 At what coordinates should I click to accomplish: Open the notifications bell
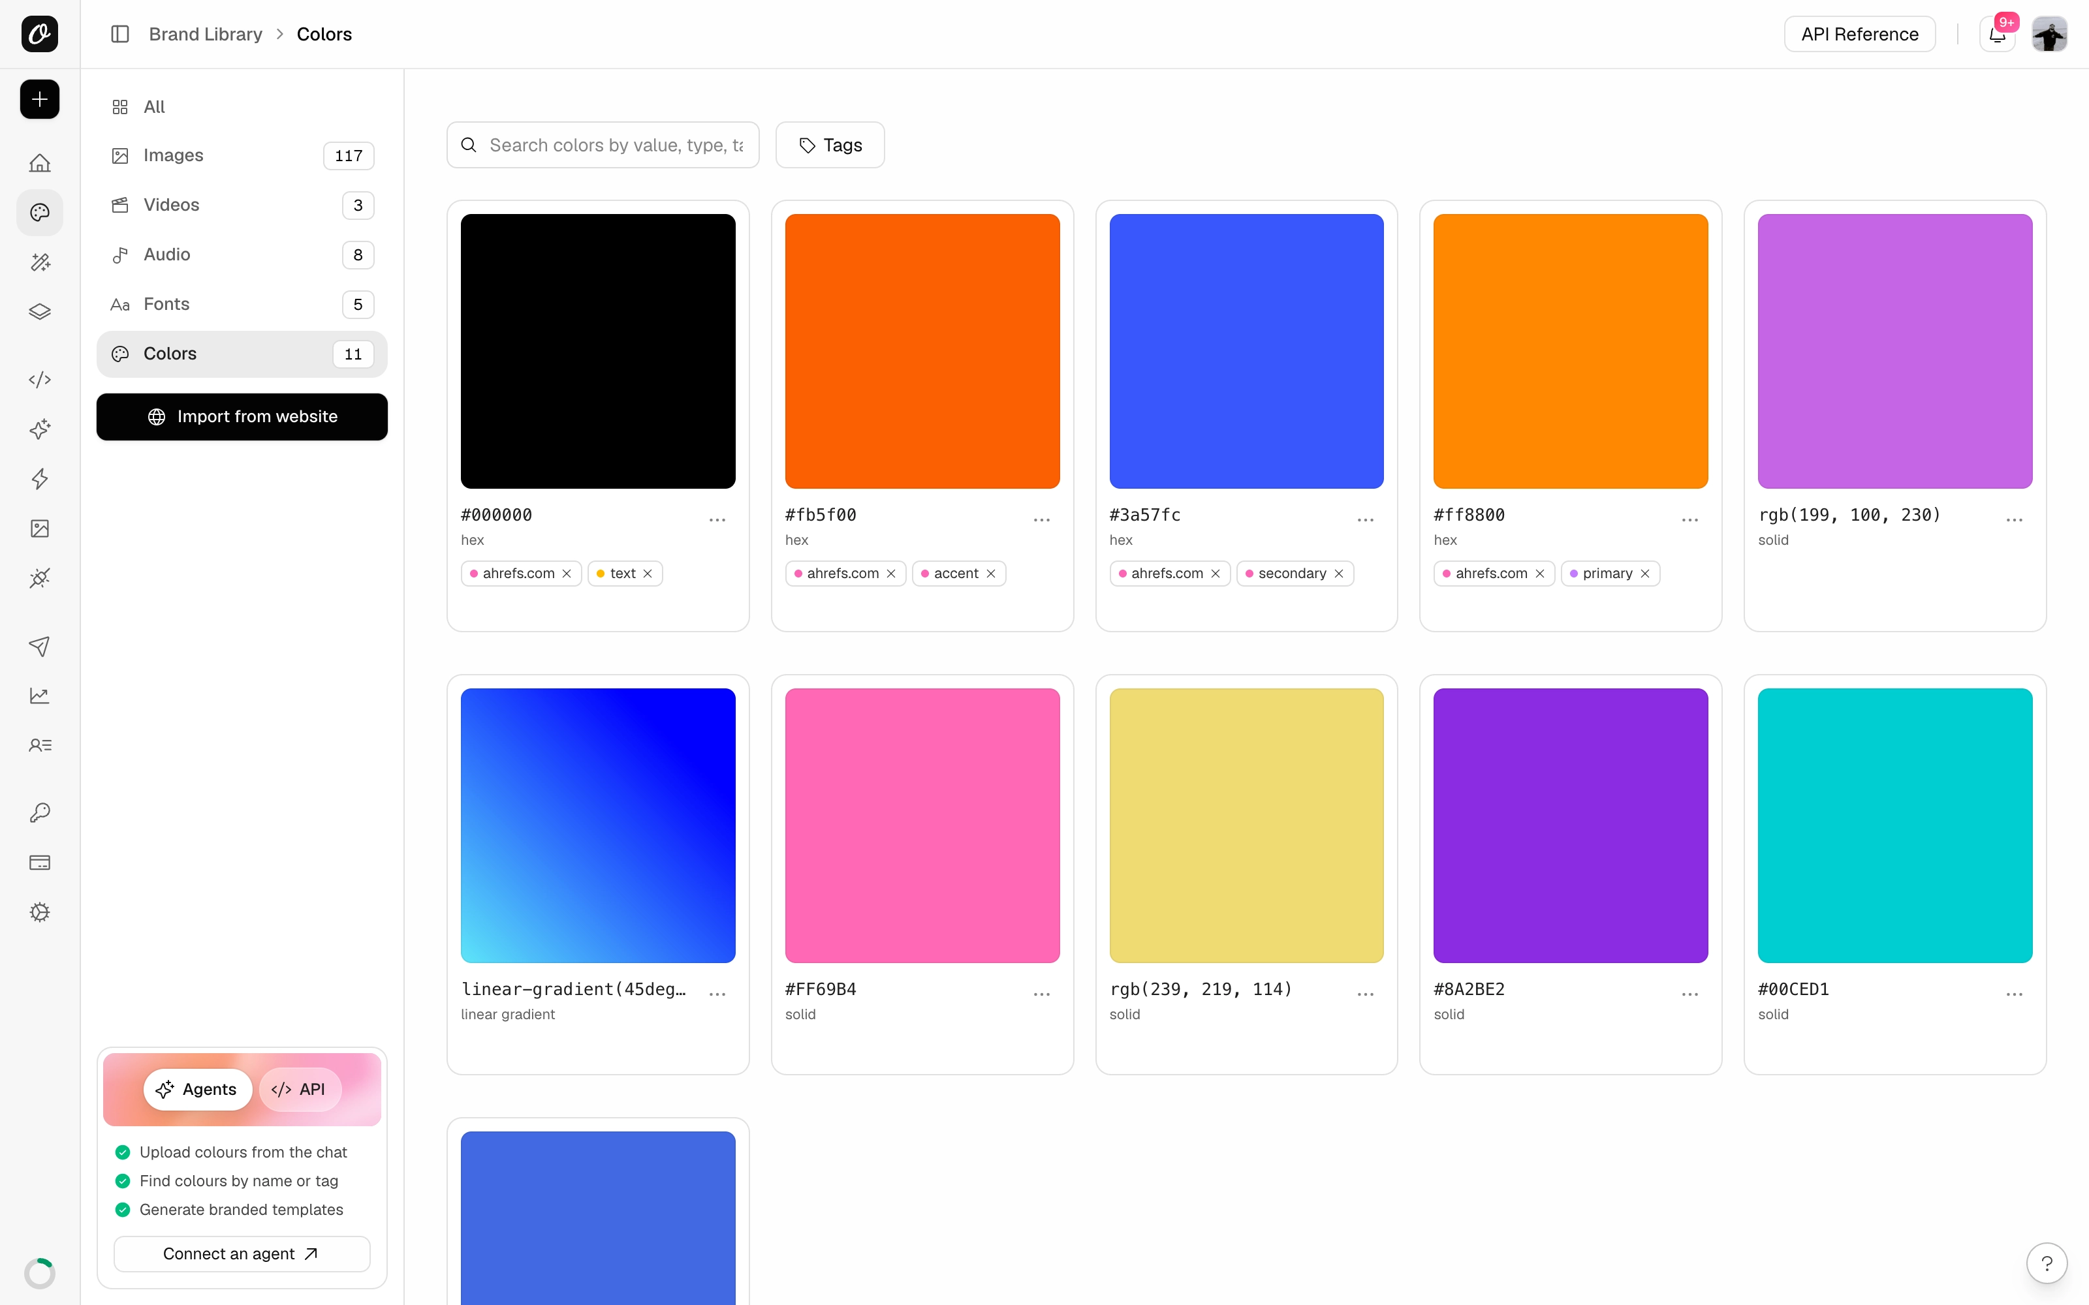coord(1997,34)
